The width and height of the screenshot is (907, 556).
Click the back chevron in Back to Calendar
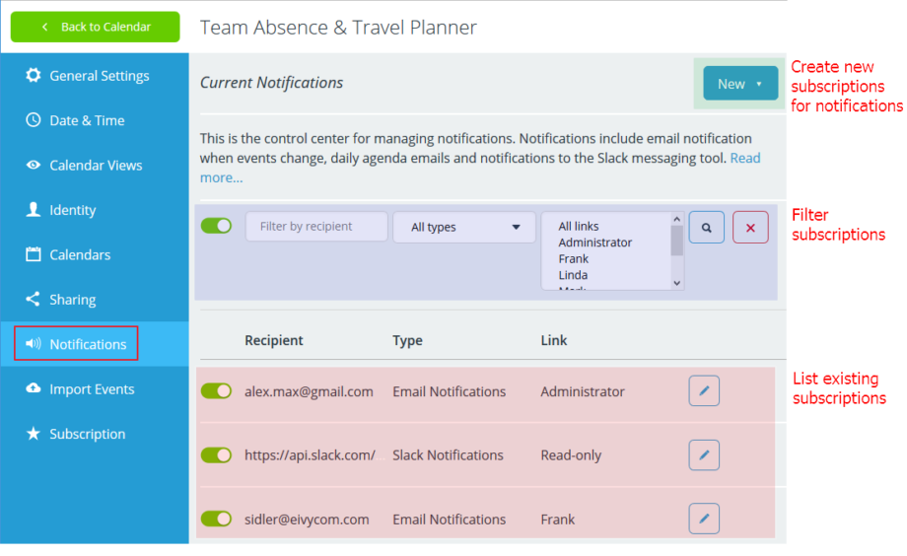(x=45, y=27)
